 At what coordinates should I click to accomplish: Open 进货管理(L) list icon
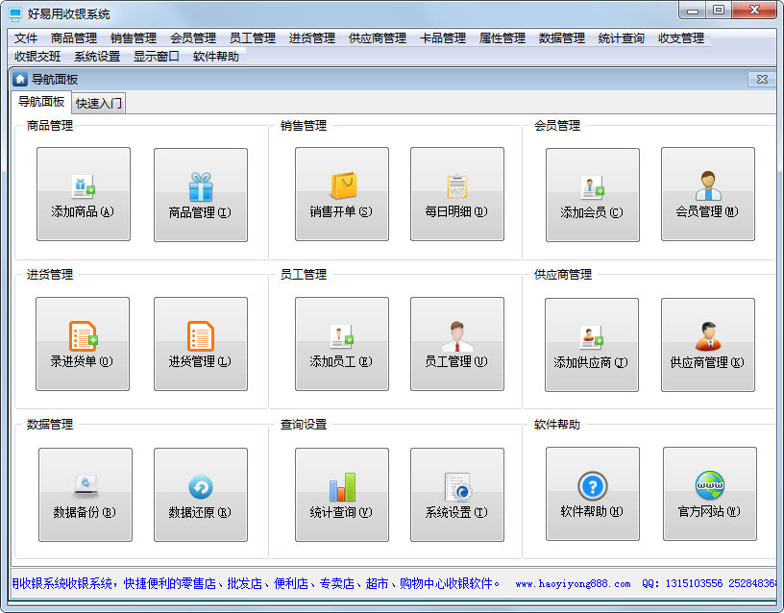click(x=201, y=344)
